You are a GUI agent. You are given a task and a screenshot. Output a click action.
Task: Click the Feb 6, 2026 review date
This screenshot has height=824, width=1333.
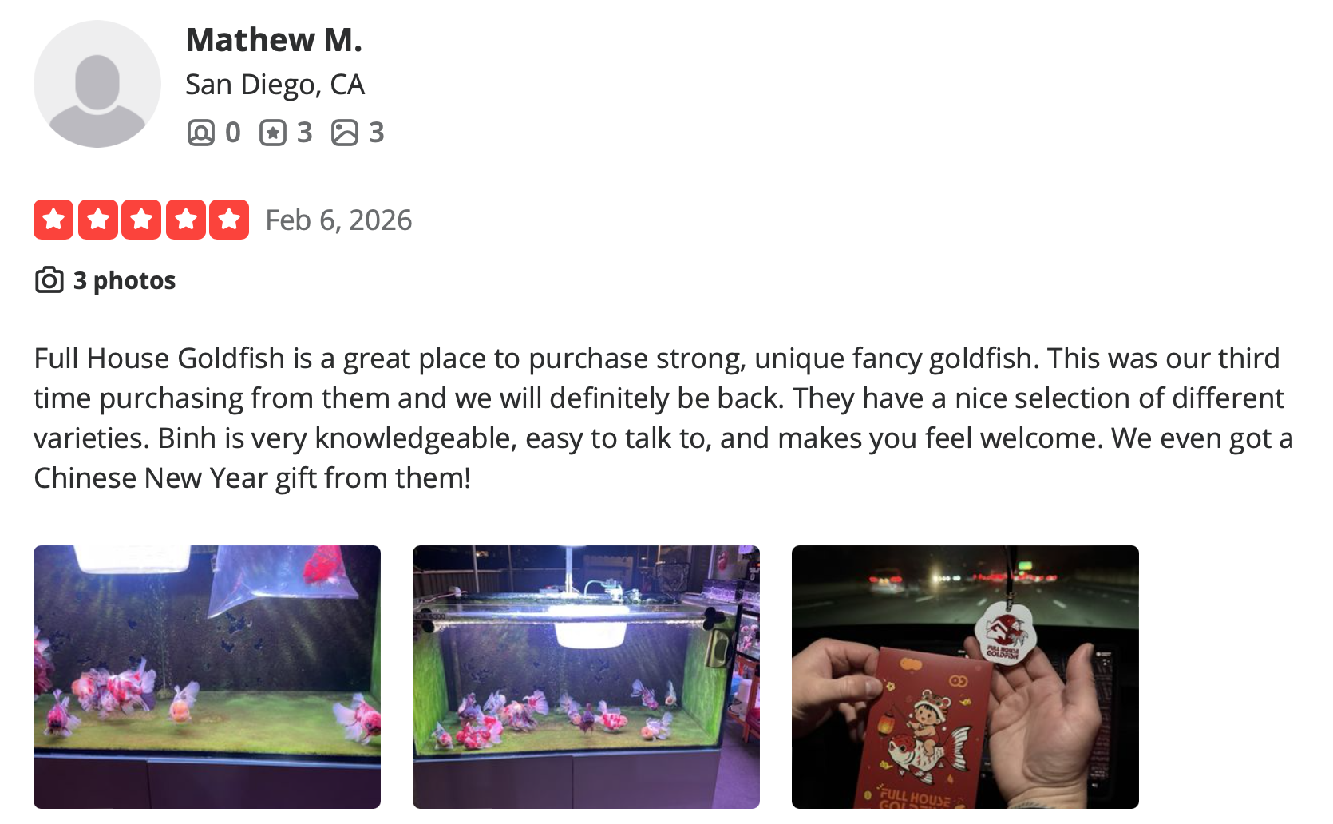338,220
